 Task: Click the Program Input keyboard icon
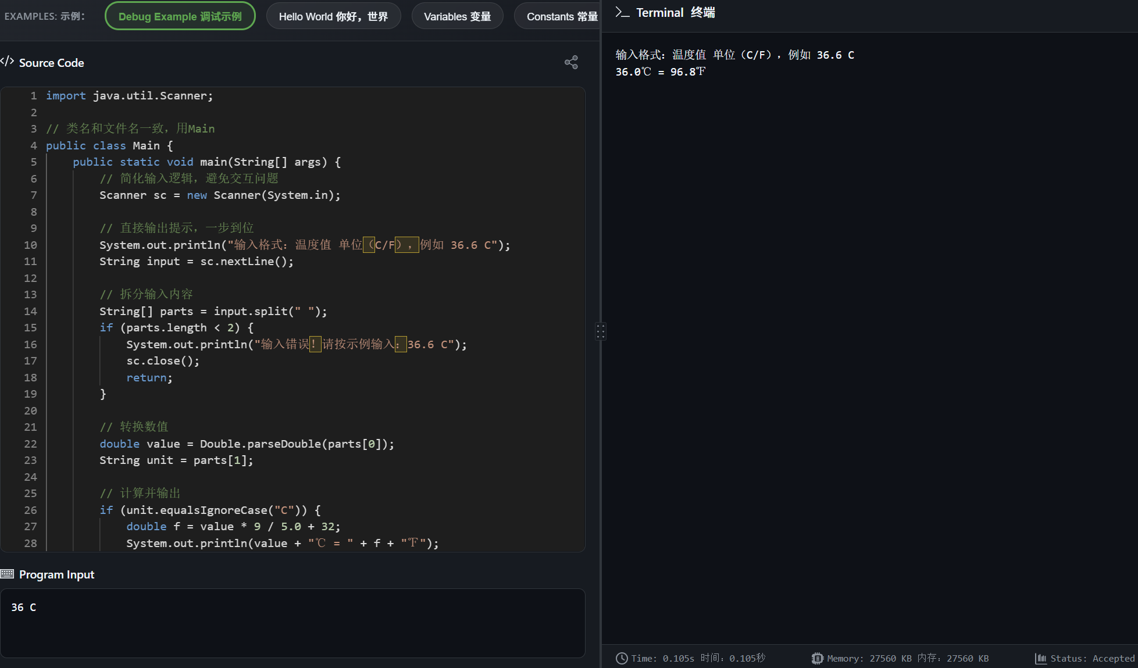[7, 574]
